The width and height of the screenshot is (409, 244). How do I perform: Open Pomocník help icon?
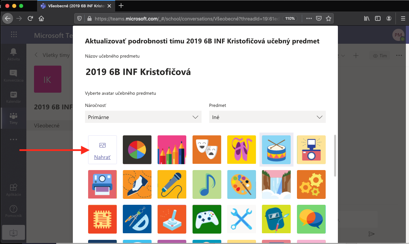14,211
